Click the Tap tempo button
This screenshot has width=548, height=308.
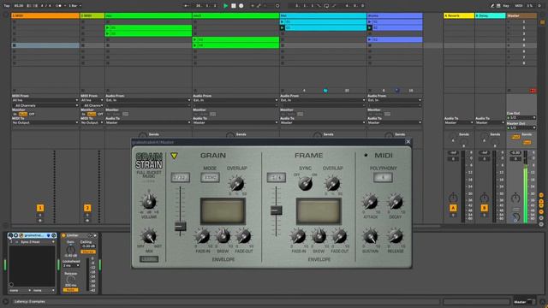click(7, 6)
